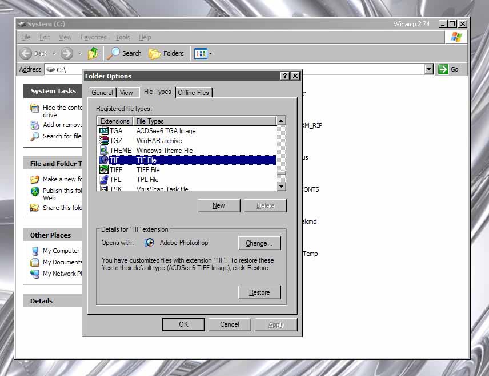Switch to the View tab in Folder Options
The height and width of the screenshot is (376, 489).
[126, 93]
